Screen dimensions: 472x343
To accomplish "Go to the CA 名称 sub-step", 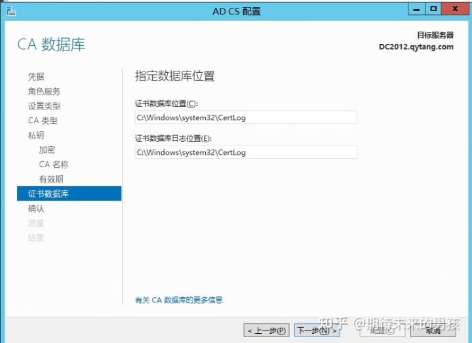I will point(54,165).
